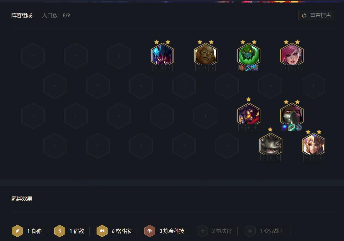This screenshot has height=241, width=344.
Task: Add an item to Tahm Kench's middle slot
Action: point(270,158)
